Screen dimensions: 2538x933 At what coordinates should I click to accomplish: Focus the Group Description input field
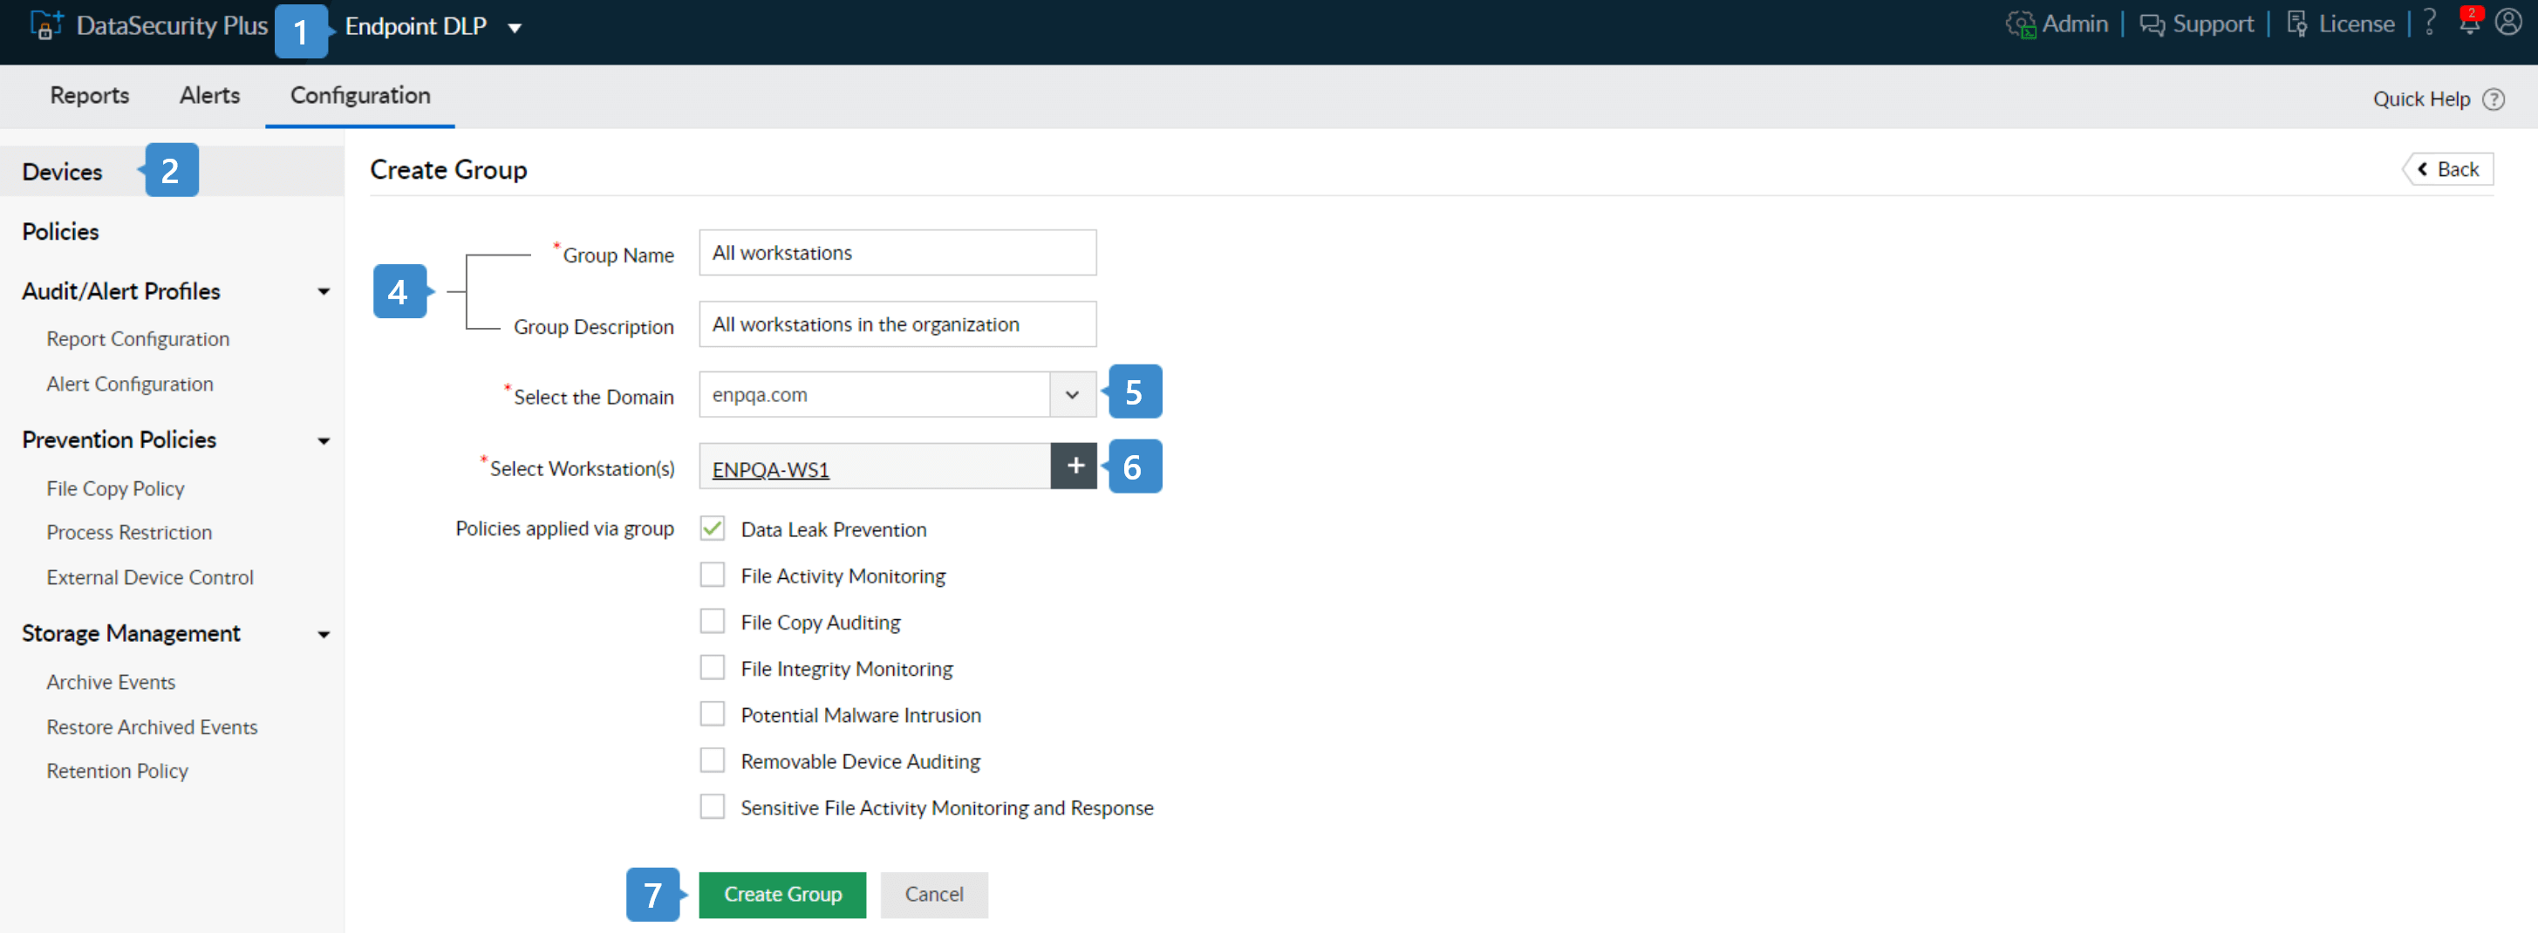click(x=897, y=324)
